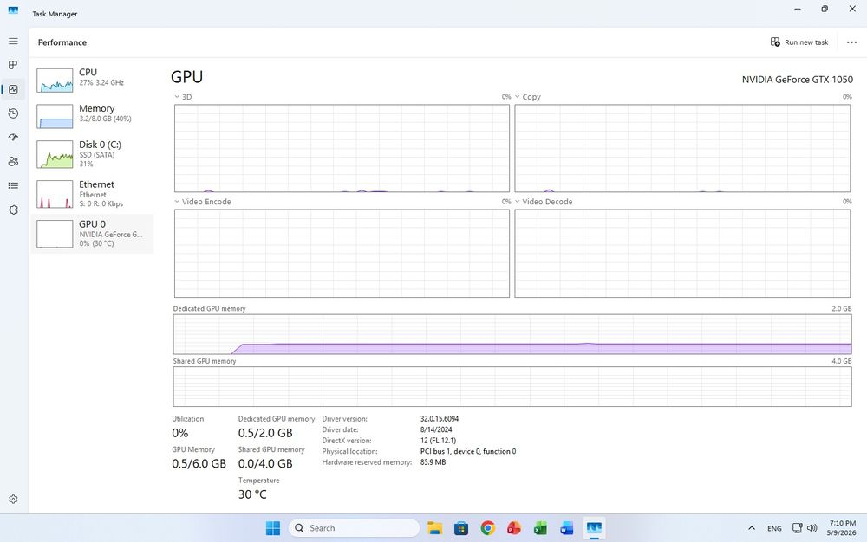Click the taskbar Search box

354,528
